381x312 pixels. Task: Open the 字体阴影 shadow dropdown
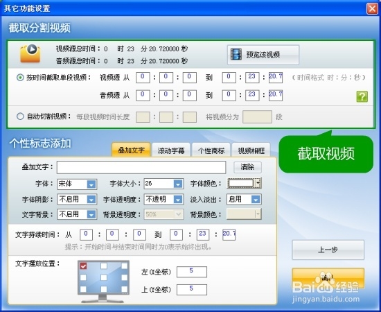tap(91, 200)
